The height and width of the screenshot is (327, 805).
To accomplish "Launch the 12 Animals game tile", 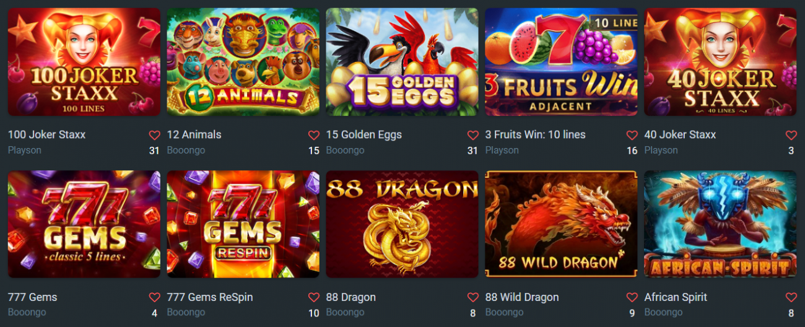I will coord(243,62).
